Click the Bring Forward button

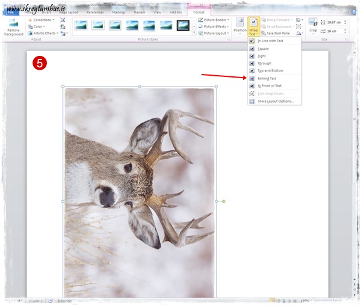277,20
